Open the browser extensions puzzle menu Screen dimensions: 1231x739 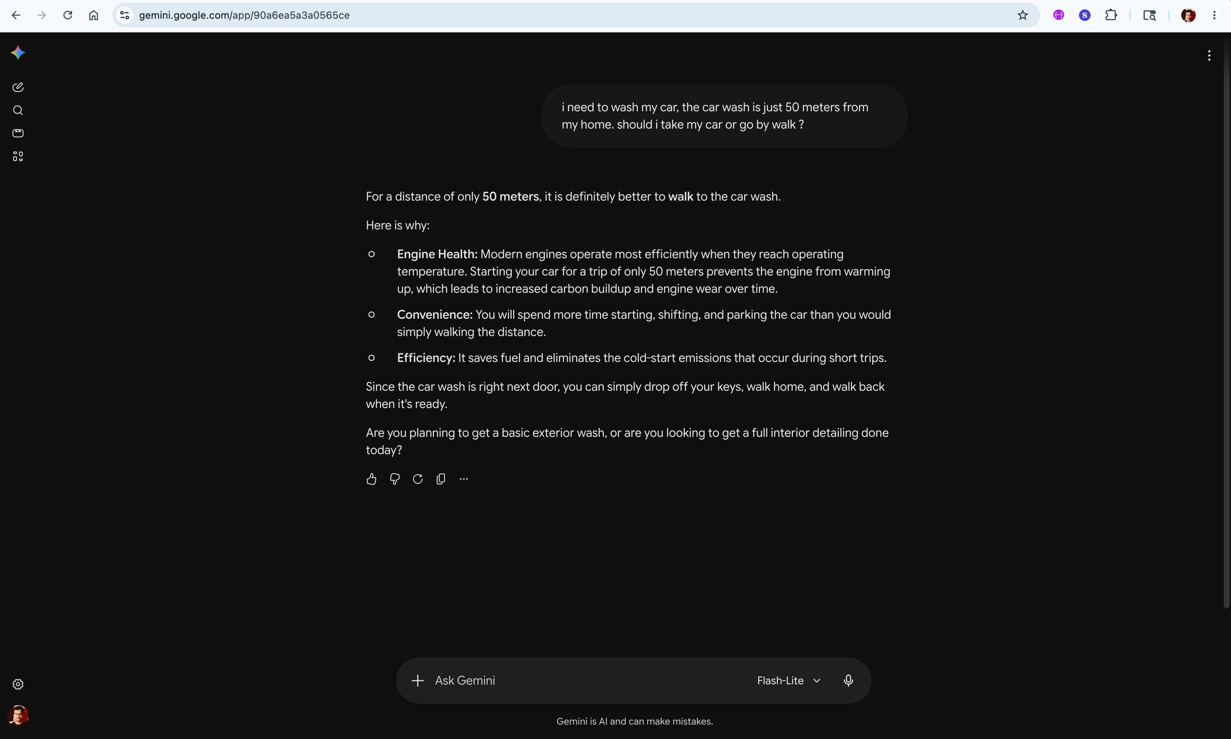(x=1111, y=15)
